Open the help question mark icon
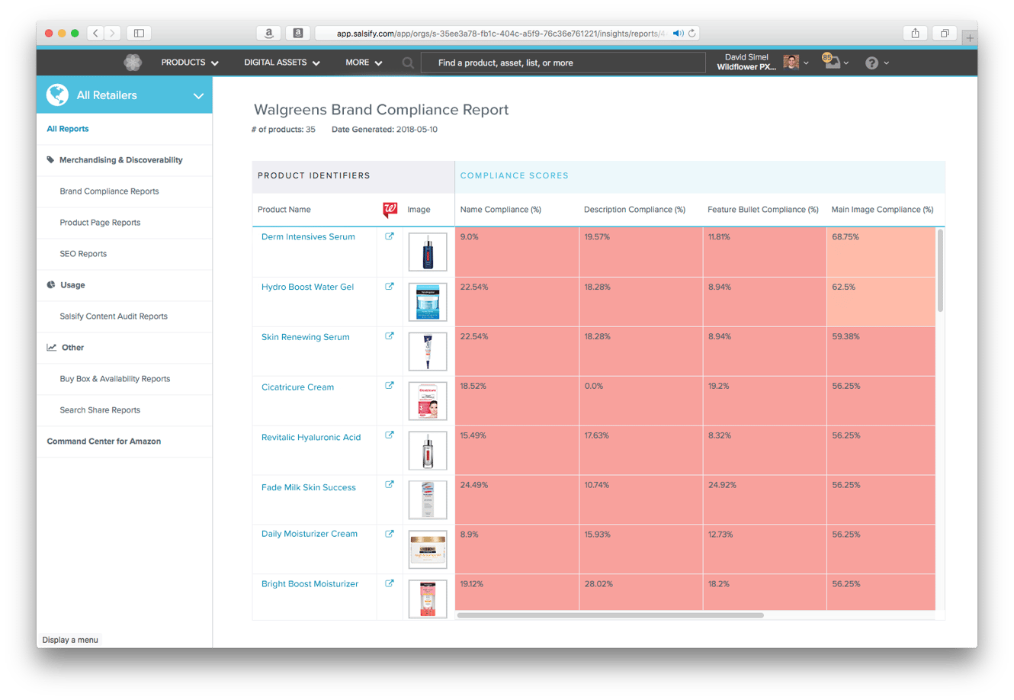The image size is (1014, 700). [x=871, y=63]
